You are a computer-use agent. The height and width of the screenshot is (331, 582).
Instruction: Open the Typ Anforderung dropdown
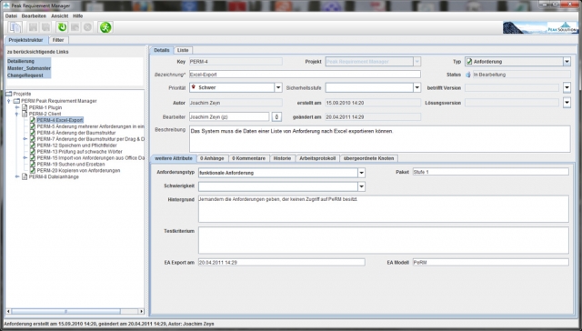click(x=567, y=62)
